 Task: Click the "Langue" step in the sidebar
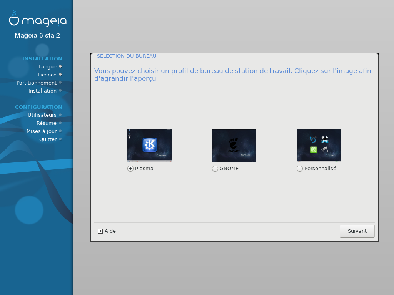pos(47,67)
